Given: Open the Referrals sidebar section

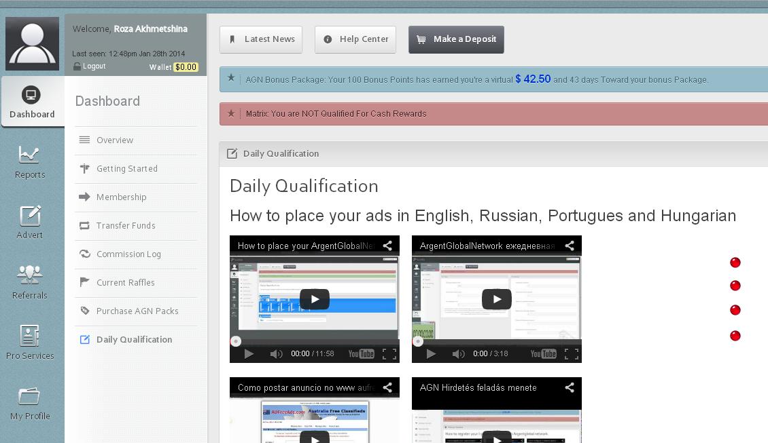Looking at the screenshot, I should coord(30,283).
